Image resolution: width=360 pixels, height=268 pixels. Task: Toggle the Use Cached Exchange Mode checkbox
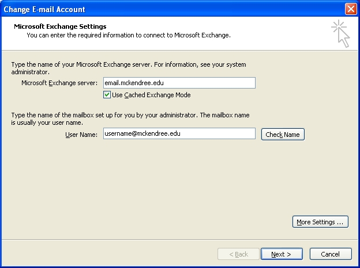(107, 95)
